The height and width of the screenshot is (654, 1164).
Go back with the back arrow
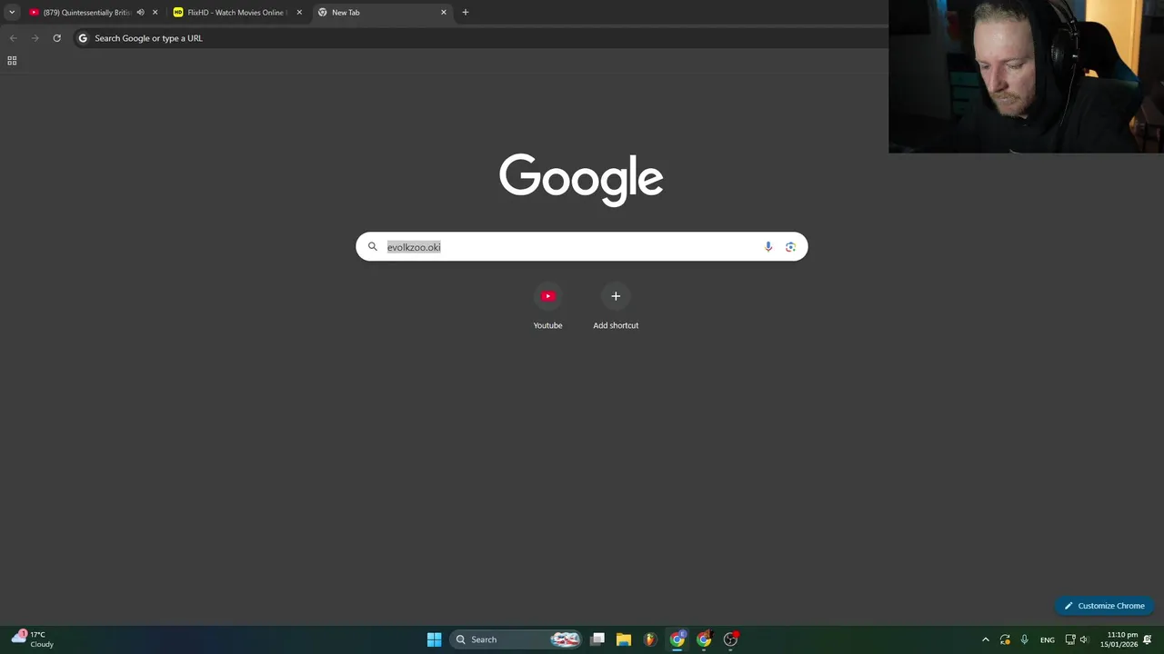coord(13,38)
